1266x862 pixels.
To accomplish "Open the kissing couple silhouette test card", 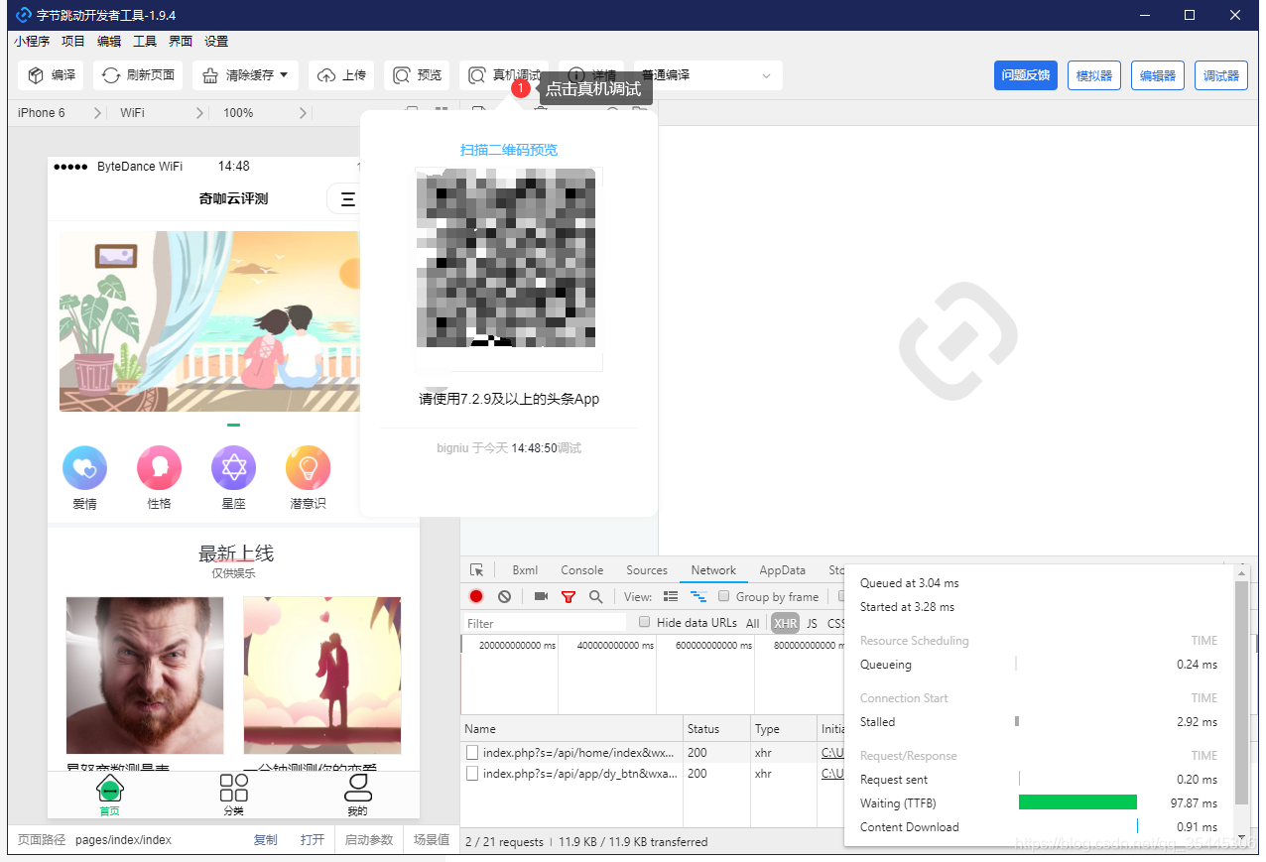I will coord(322,676).
